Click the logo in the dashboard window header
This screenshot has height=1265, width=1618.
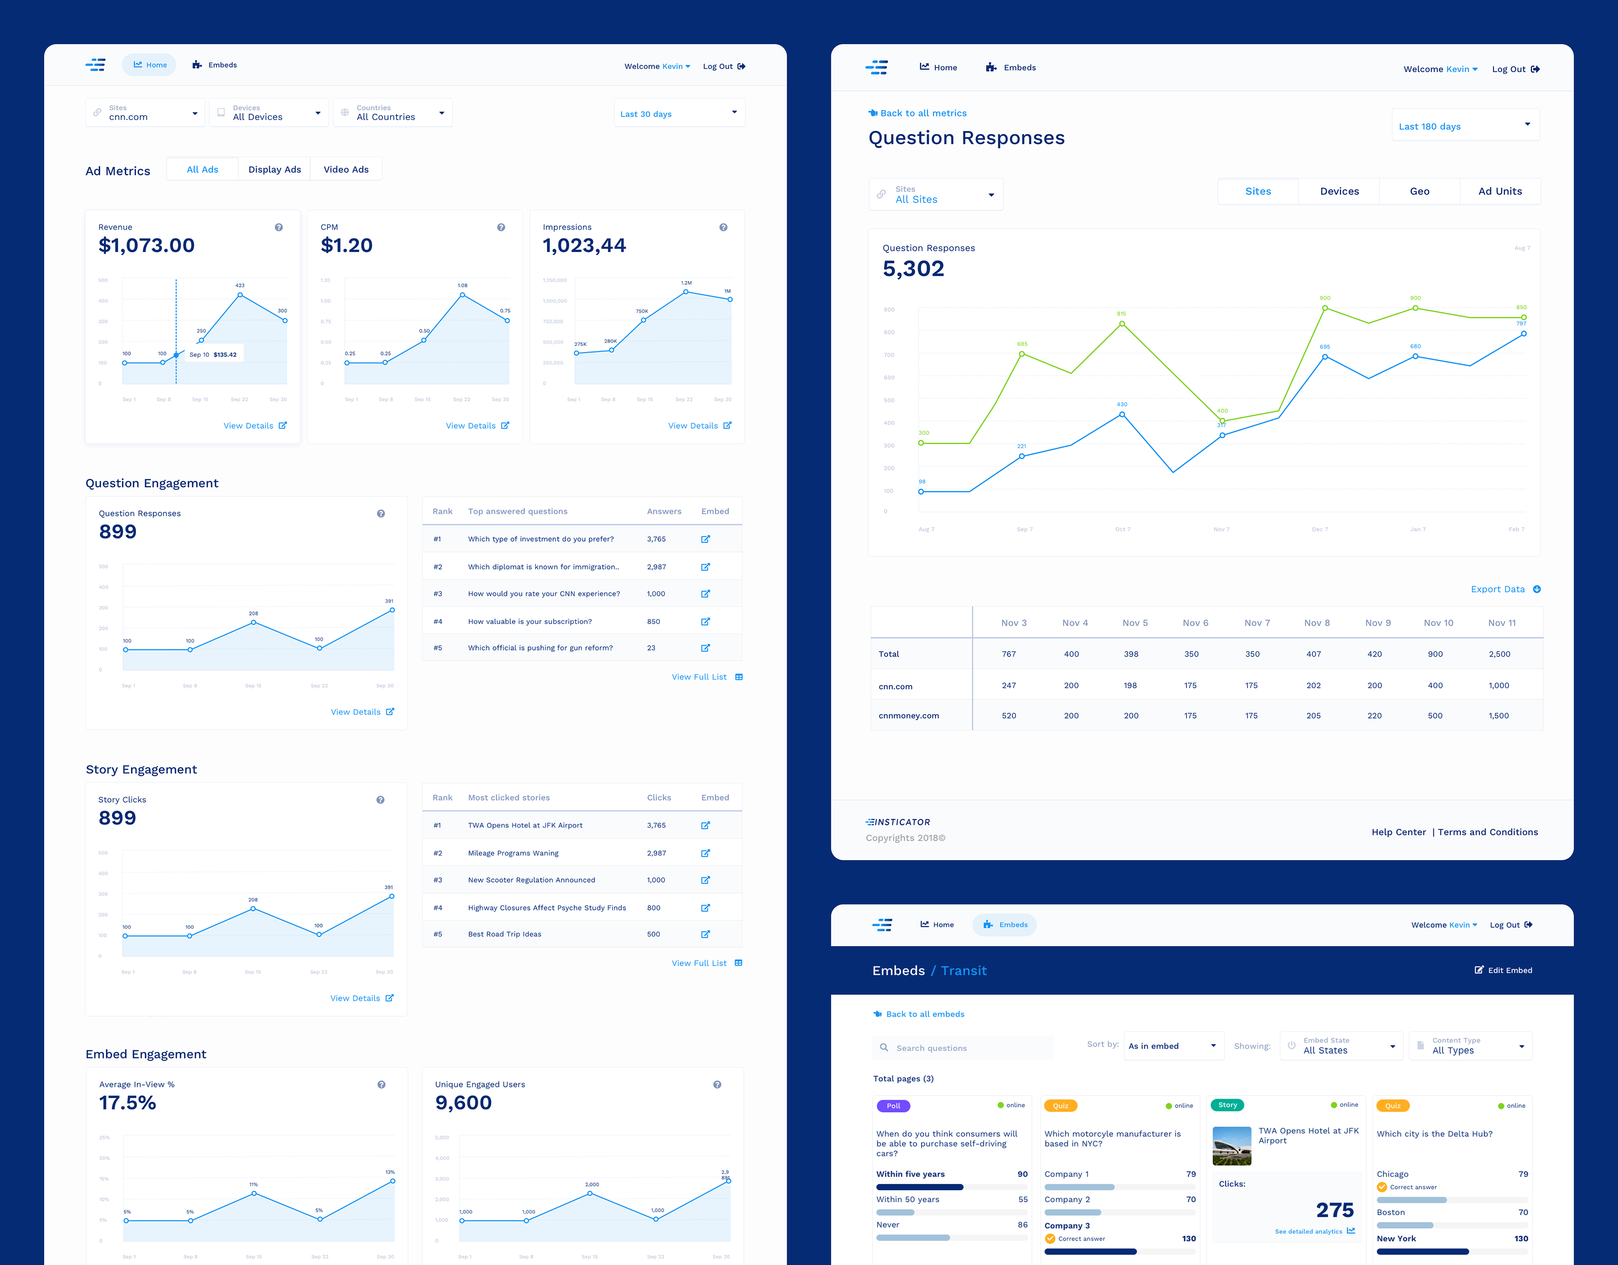[96, 65]
